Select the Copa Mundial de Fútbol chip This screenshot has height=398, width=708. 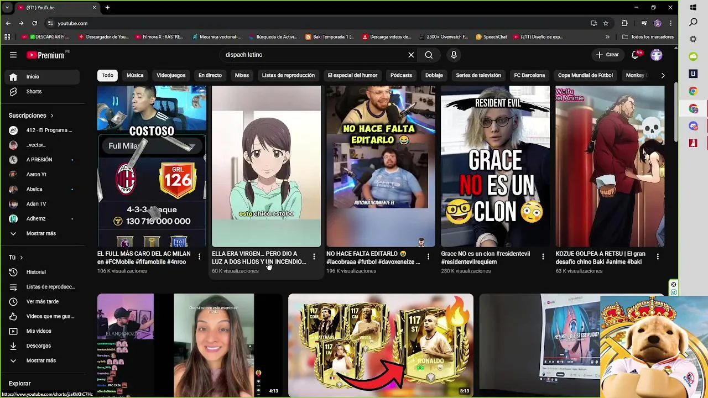coord(585,75)
